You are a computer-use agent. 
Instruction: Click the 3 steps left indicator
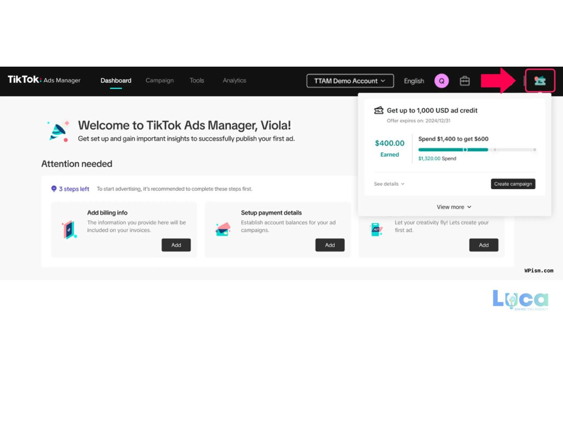pos(70,189)
